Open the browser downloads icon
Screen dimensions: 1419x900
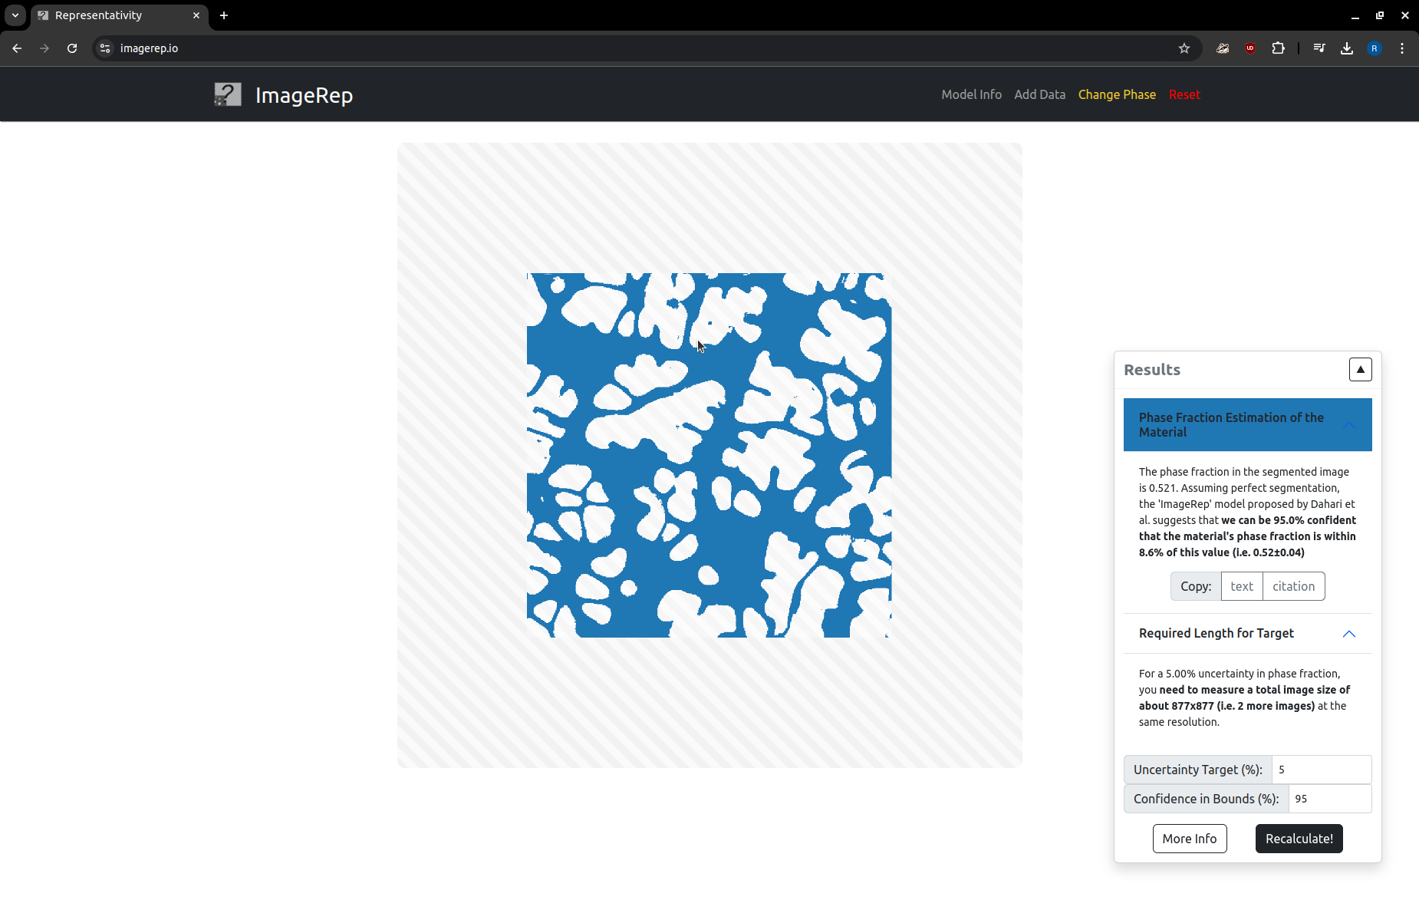click(x=1347, y=48)
